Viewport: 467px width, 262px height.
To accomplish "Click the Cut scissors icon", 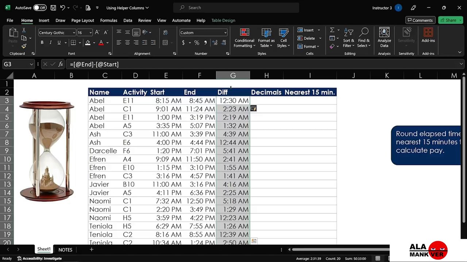I will [24, 30].
